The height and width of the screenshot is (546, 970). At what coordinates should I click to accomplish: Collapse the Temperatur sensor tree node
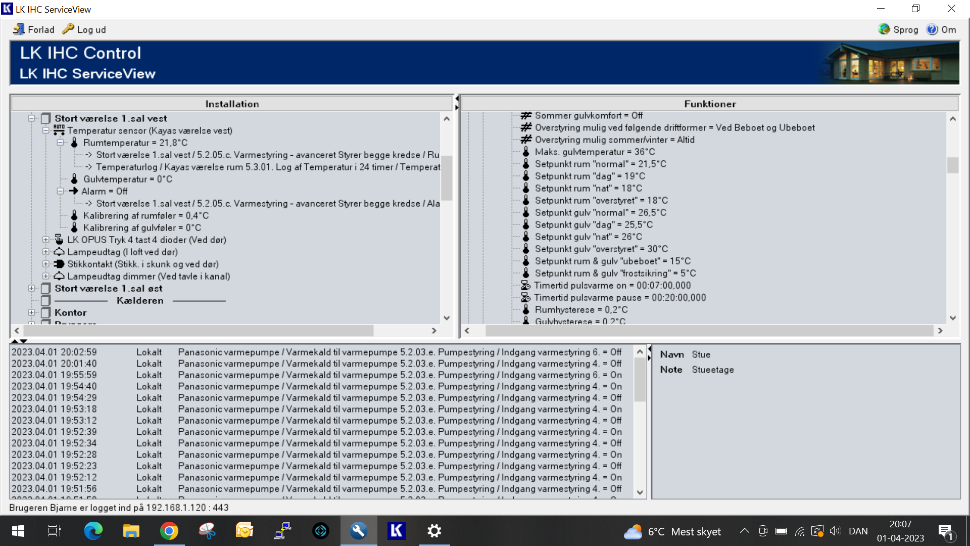click(46, 130)
